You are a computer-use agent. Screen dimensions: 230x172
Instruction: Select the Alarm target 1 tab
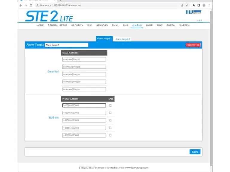tap(104, 39)
